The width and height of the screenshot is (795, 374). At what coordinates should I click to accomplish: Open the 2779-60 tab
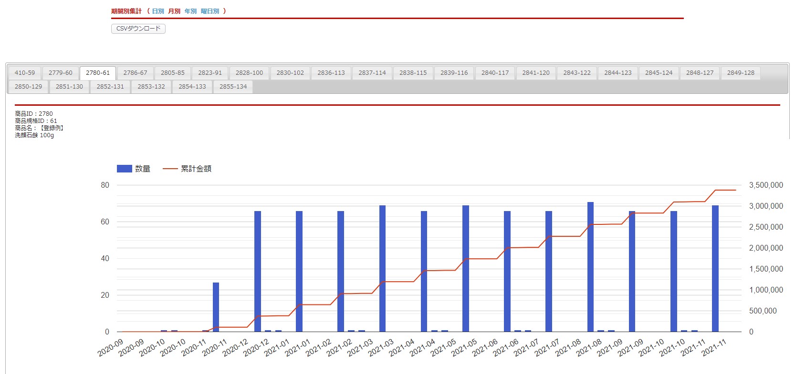point(61,73)
